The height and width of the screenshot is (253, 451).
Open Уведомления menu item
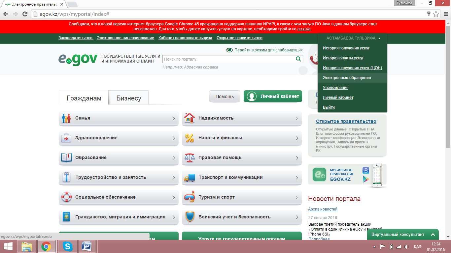click(x=335, y=88)
